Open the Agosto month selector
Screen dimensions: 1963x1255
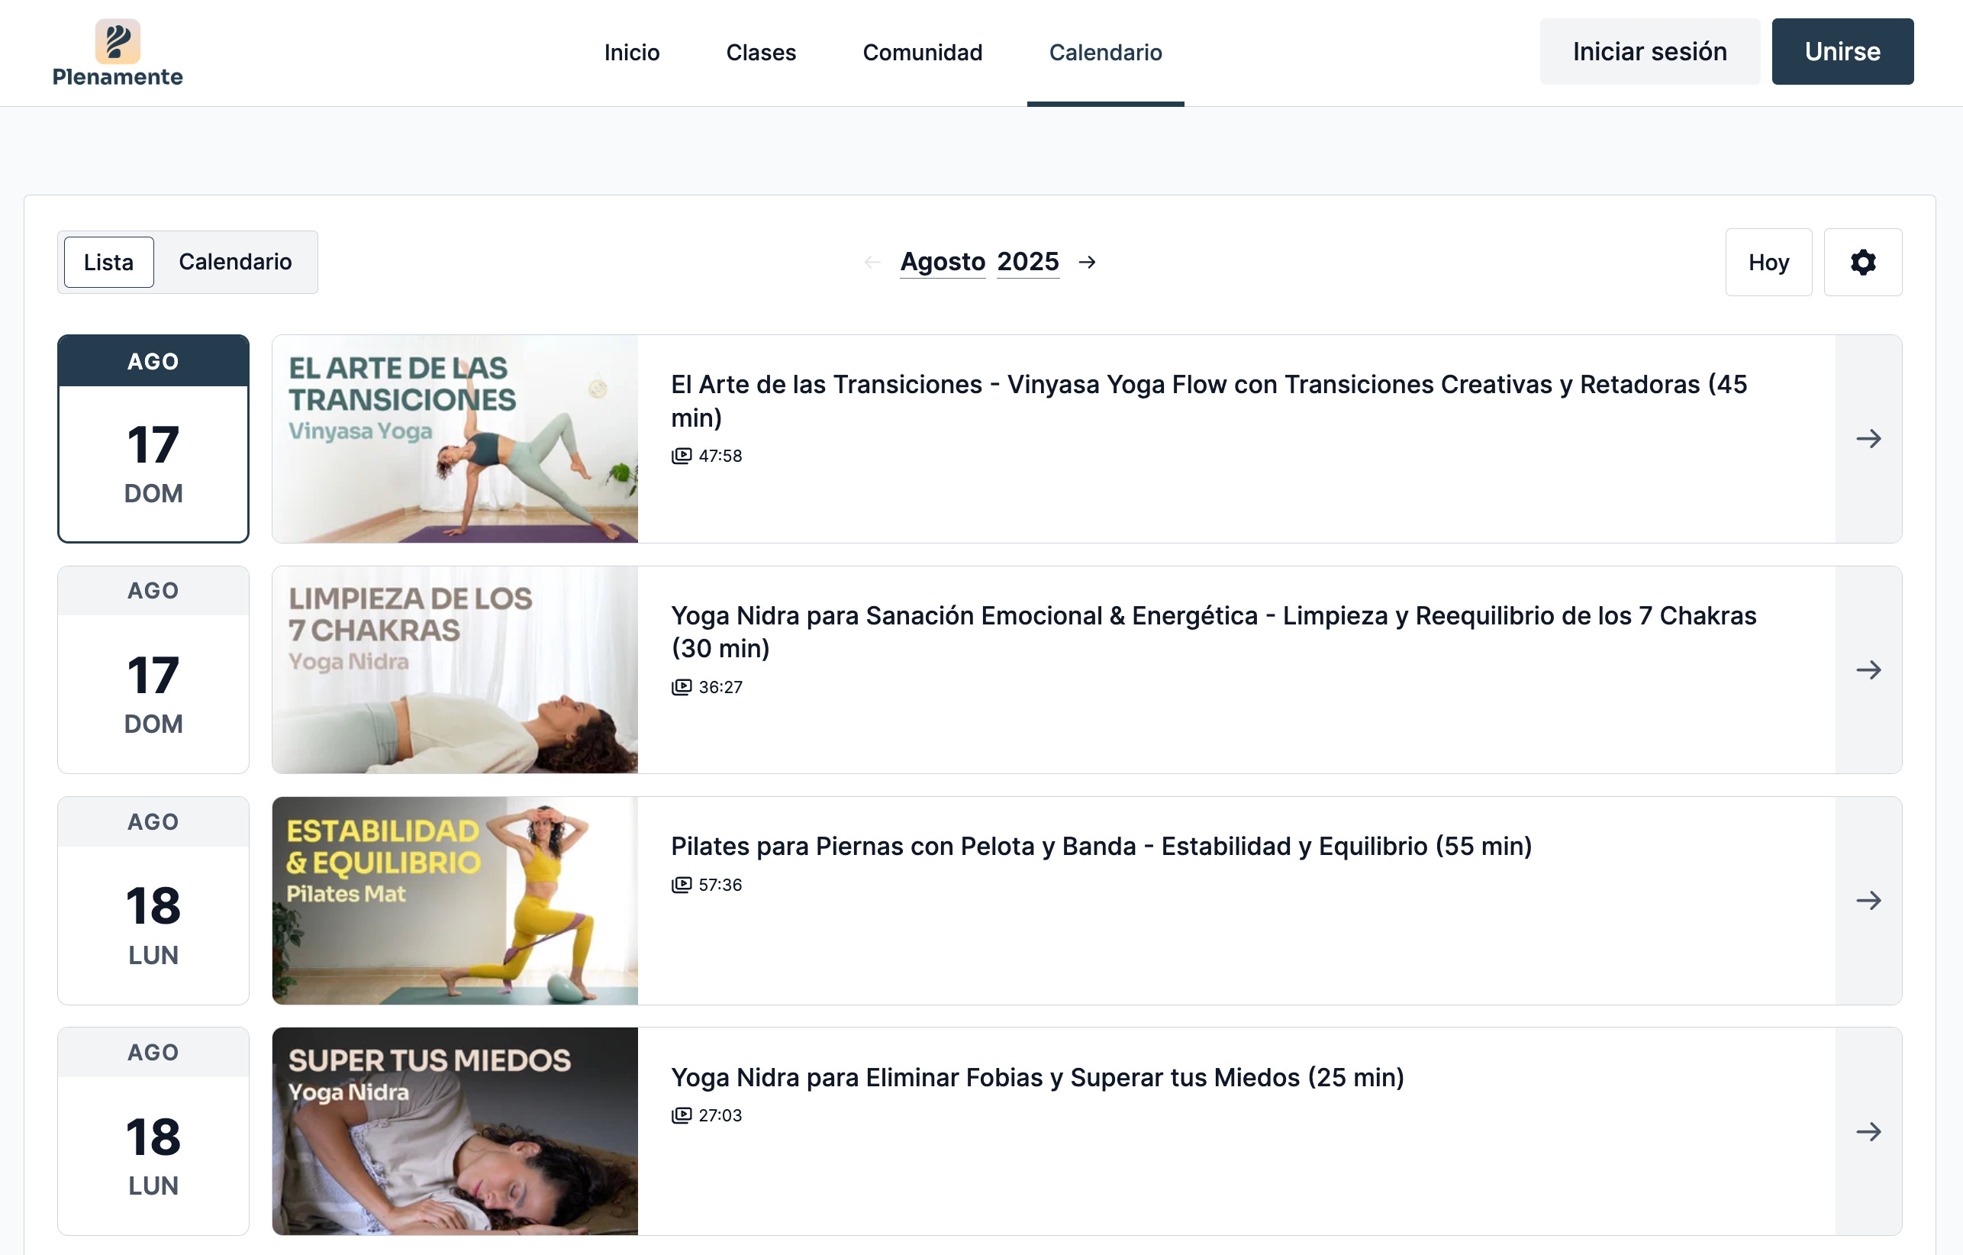(943, 262)
